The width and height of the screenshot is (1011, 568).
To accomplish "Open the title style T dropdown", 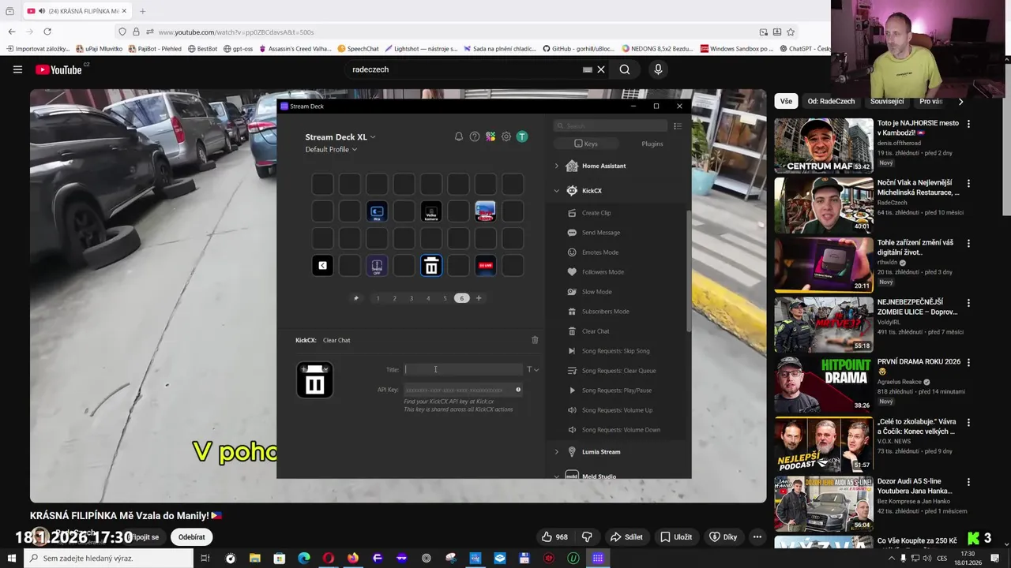I will (532, 369).
